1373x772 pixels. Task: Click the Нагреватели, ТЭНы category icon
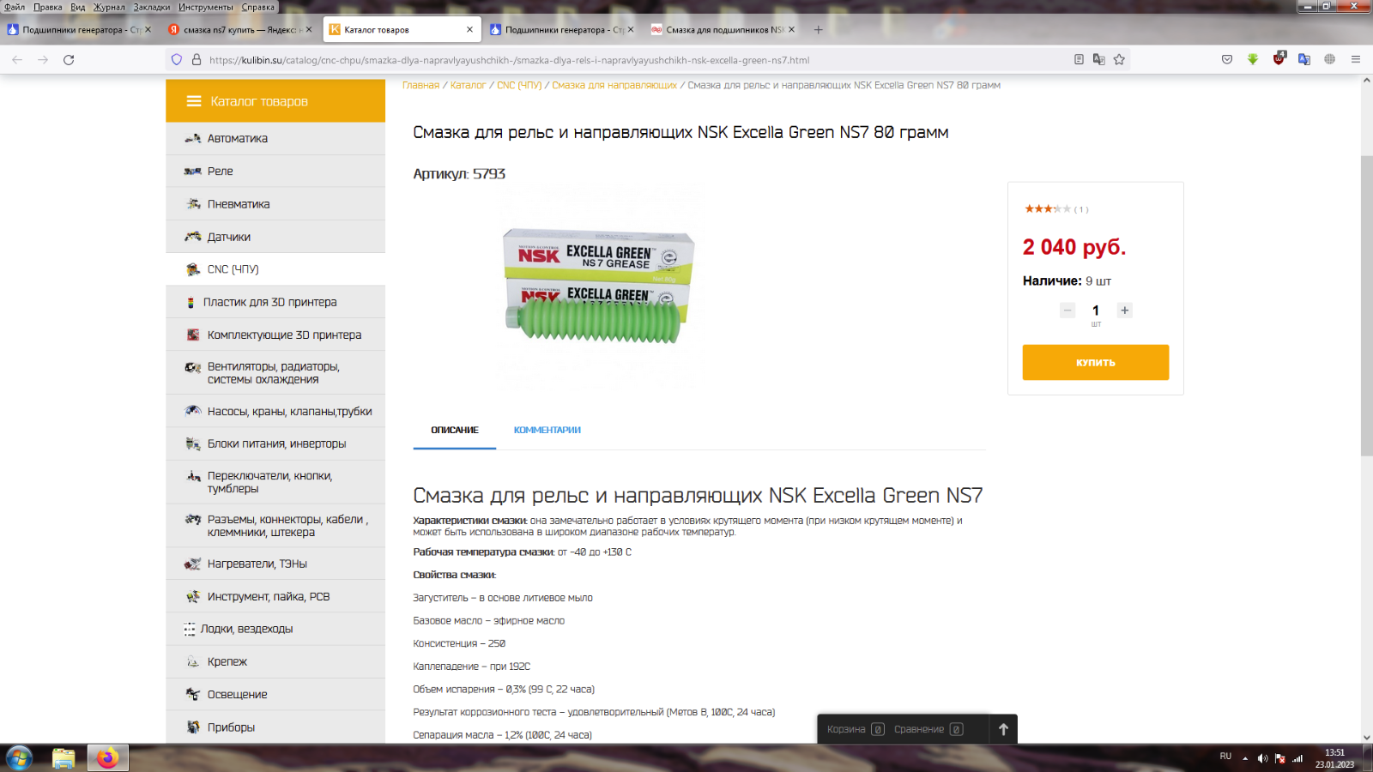193,564
